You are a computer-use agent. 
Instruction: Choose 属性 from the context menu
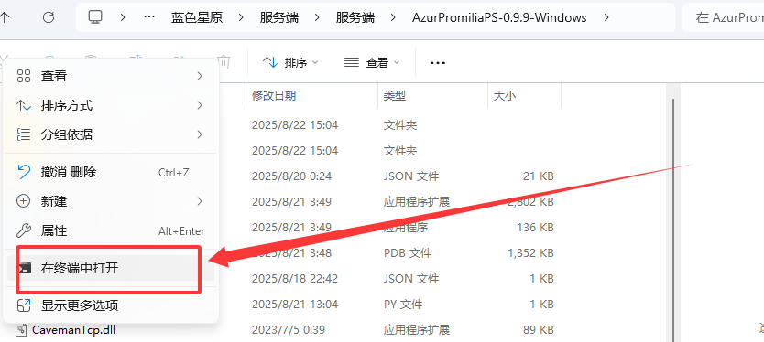point(111,230)
